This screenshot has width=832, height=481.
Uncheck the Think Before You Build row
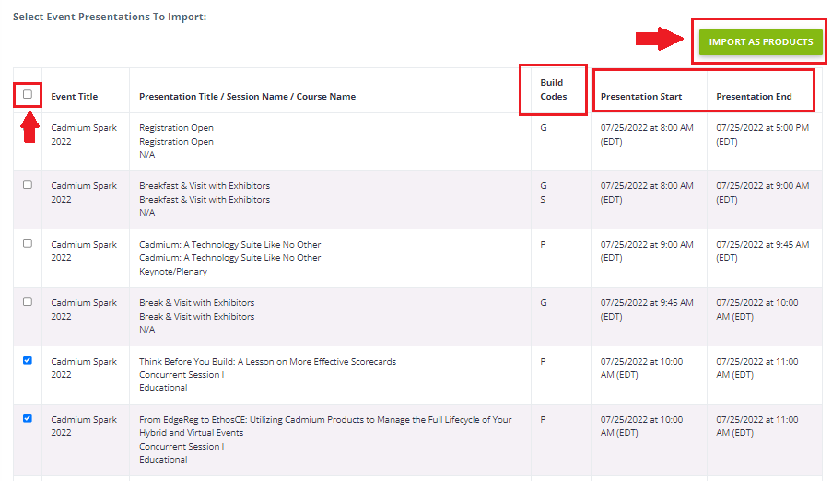point(28,360)
